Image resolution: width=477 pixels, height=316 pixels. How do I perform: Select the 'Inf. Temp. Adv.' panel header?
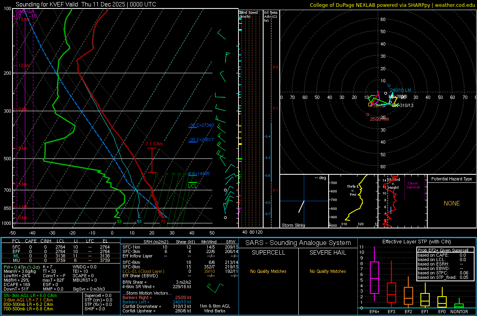pos(271,17)
